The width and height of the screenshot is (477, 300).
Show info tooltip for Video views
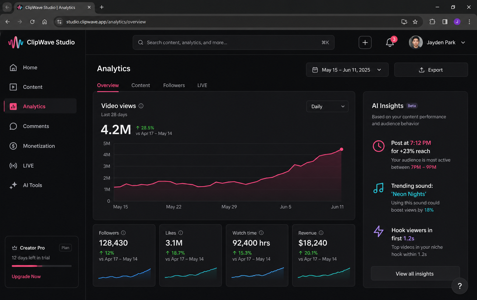pyautogui.click(x=141, y=106)
